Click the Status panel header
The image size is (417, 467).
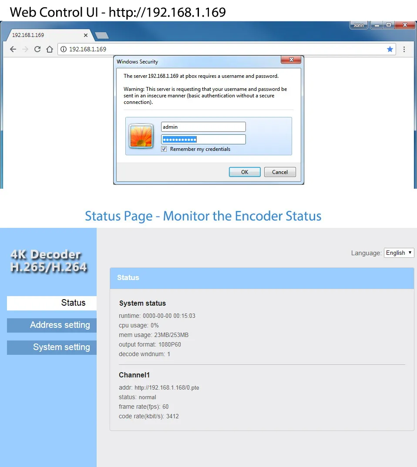coord(262,278)
